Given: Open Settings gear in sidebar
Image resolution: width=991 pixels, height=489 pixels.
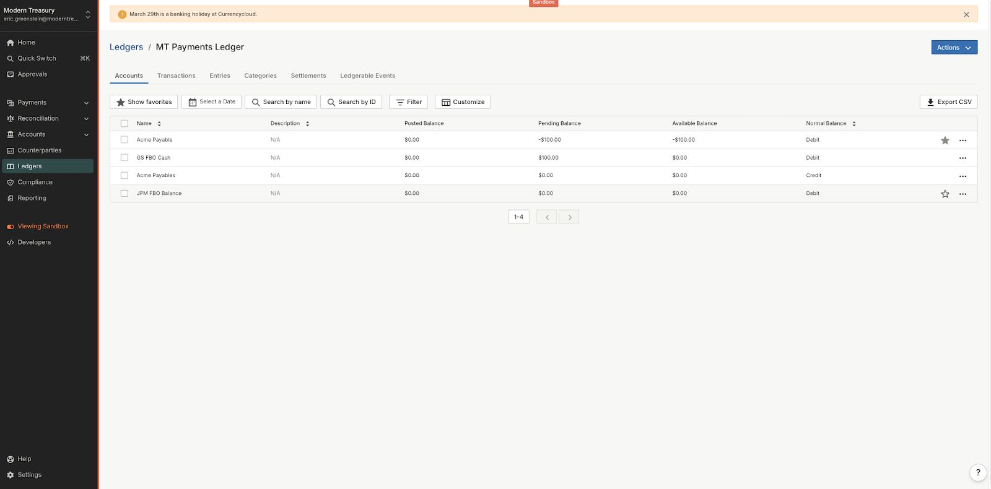Looking at the screenshot, I should point(29,475).
